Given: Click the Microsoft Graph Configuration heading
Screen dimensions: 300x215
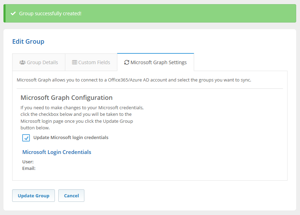Looking at the screenshot, I should 66,98.
